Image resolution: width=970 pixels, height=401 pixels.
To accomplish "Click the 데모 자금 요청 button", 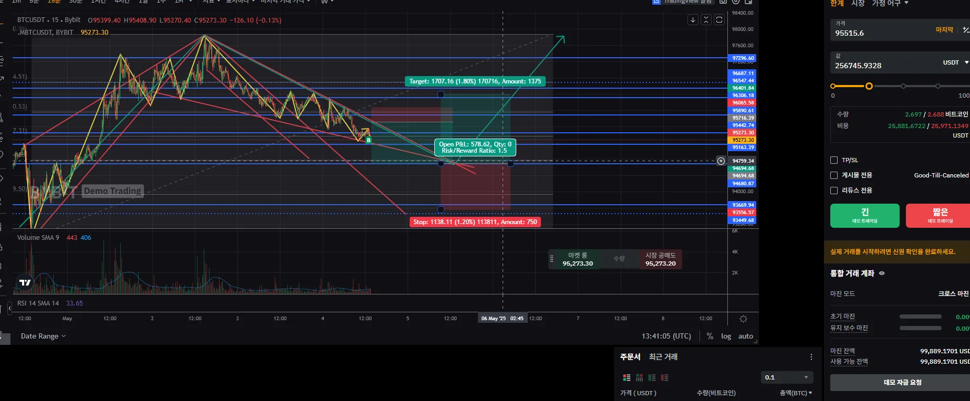I will click(x=900, y=383).
